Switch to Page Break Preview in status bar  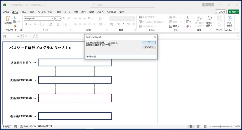coord(205,126)
